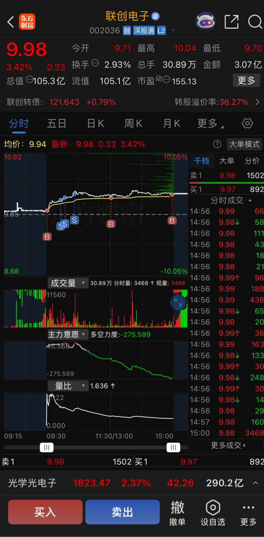The width and height of the screenshot is (264, 537).
Task: Tap the 14:57 trade row
Action: coord(227,422)
